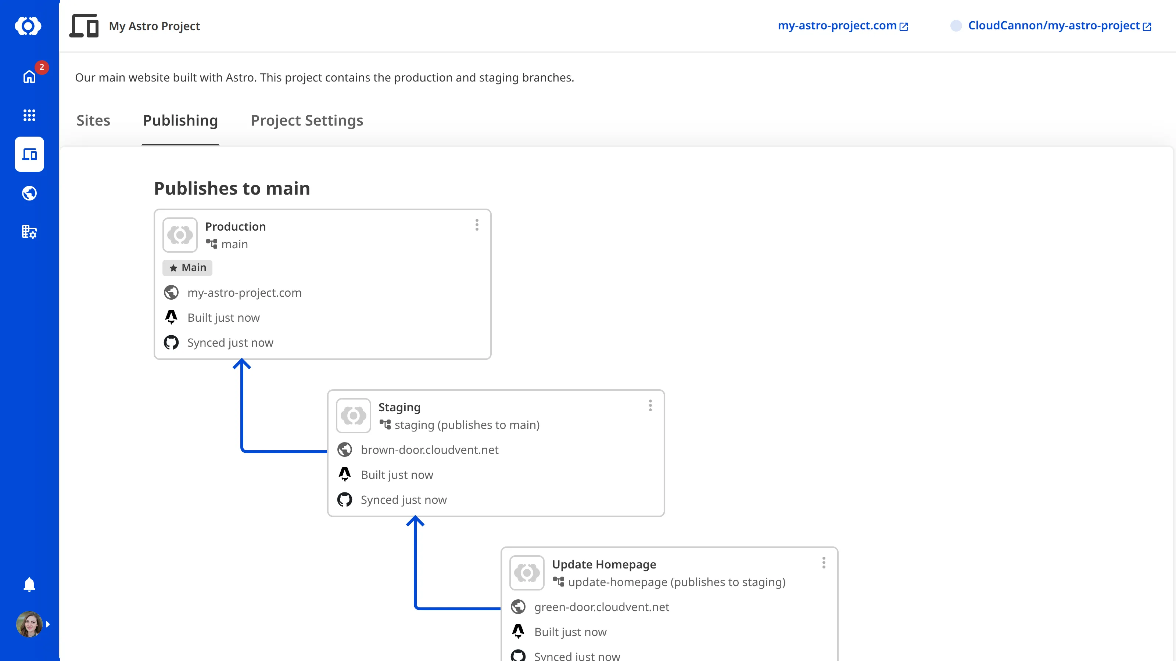Click the CloudCannon logo
Image resolution: width=1176 pixels, height=661 pixels.
(29, 26)
